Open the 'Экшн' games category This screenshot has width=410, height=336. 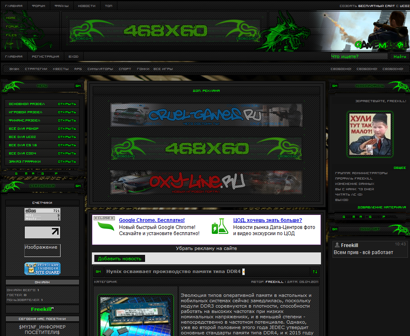pyautogui.click(x=14, y=69)
